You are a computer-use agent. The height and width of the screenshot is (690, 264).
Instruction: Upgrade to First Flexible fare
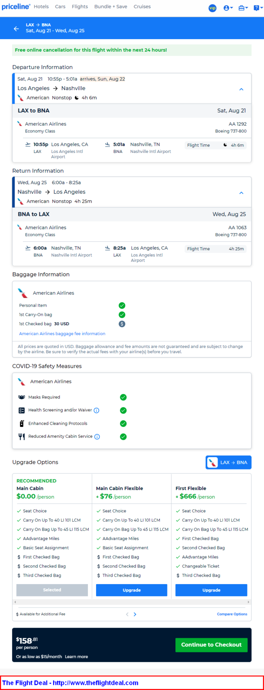(x=211, y=590)
